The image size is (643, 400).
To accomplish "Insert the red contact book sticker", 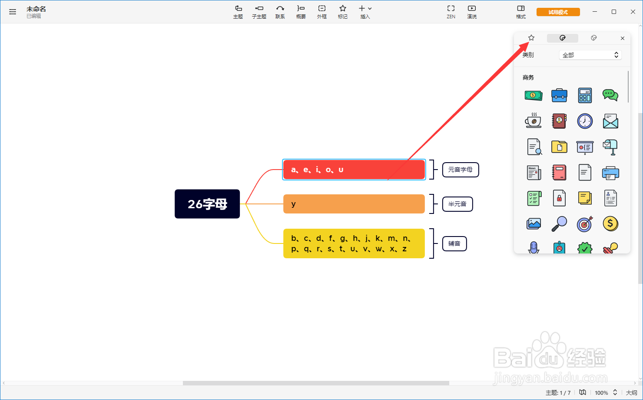I will (559, 121).
